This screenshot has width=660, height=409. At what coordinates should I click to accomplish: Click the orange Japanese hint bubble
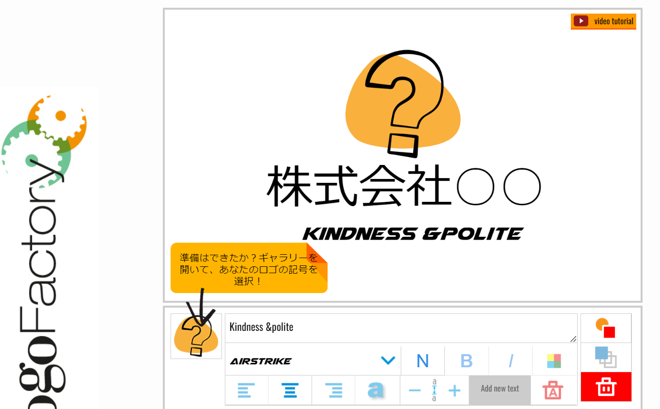coord(249,268)
